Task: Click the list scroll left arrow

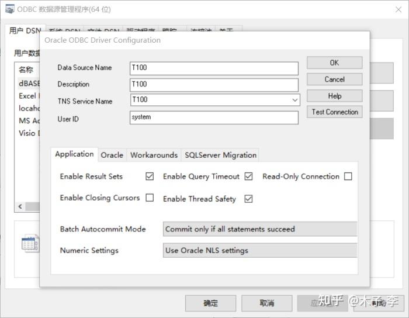Action: coord(20,206)
